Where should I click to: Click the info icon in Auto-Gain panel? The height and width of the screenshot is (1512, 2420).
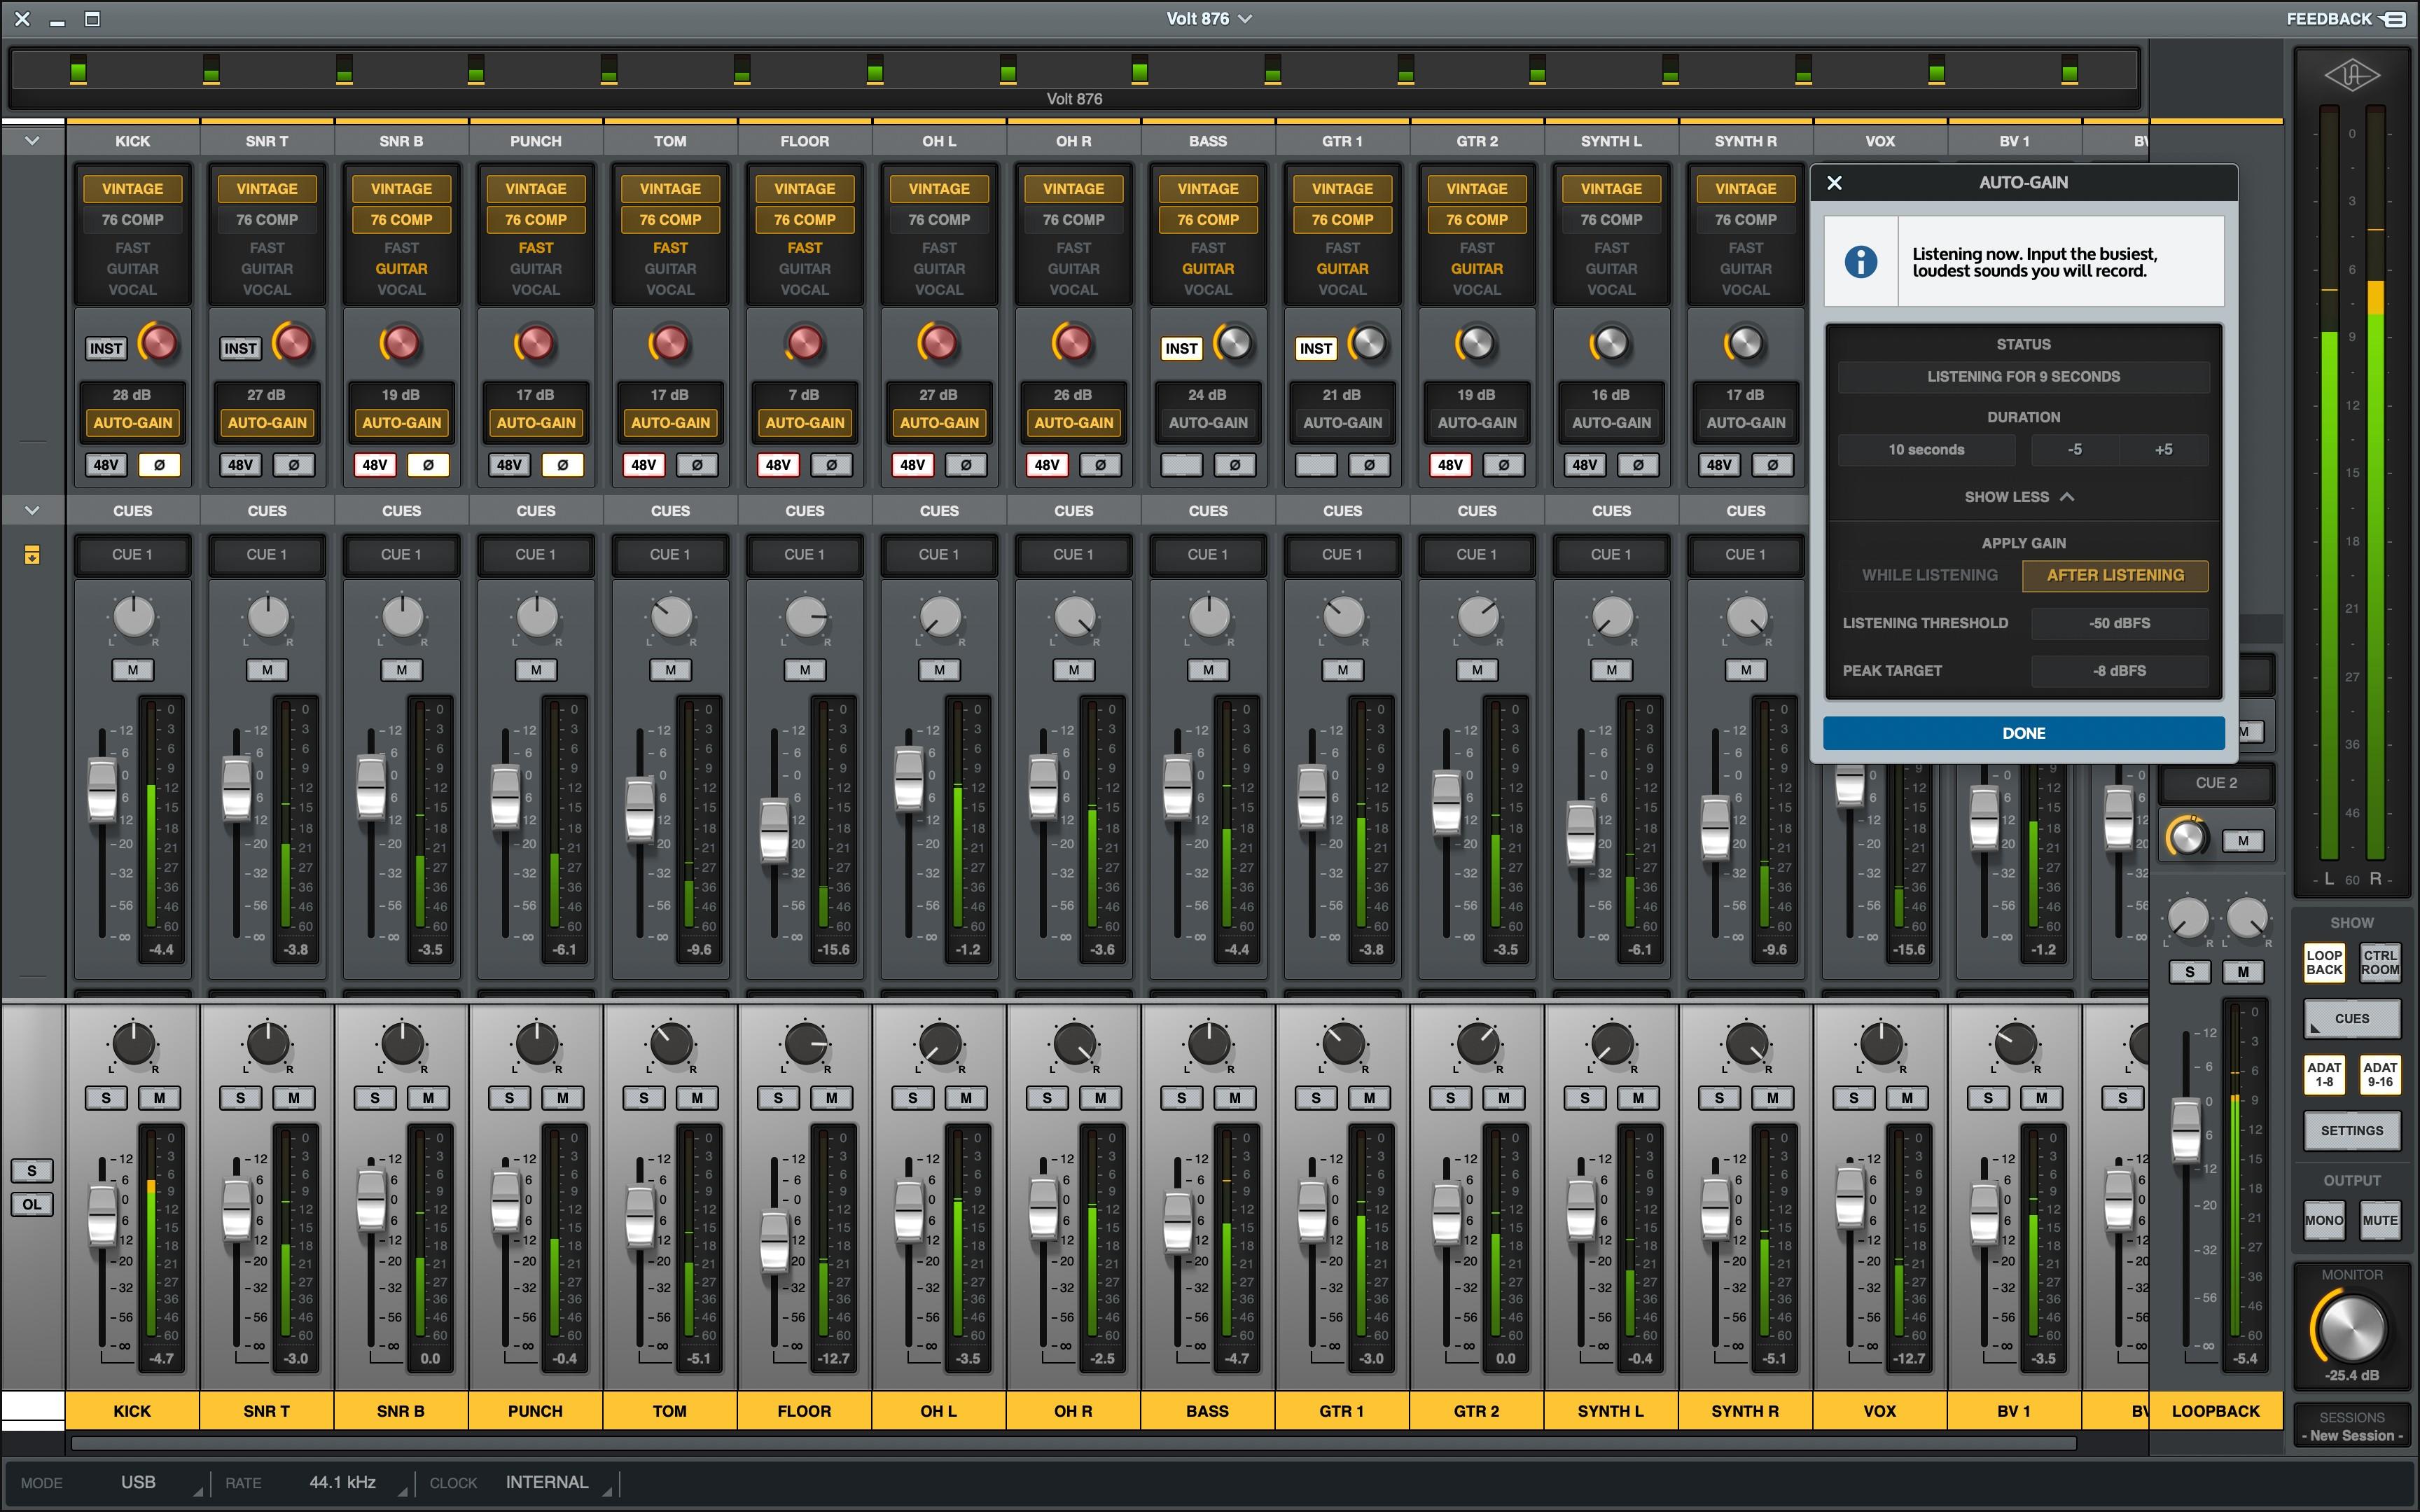(1861, 262)
